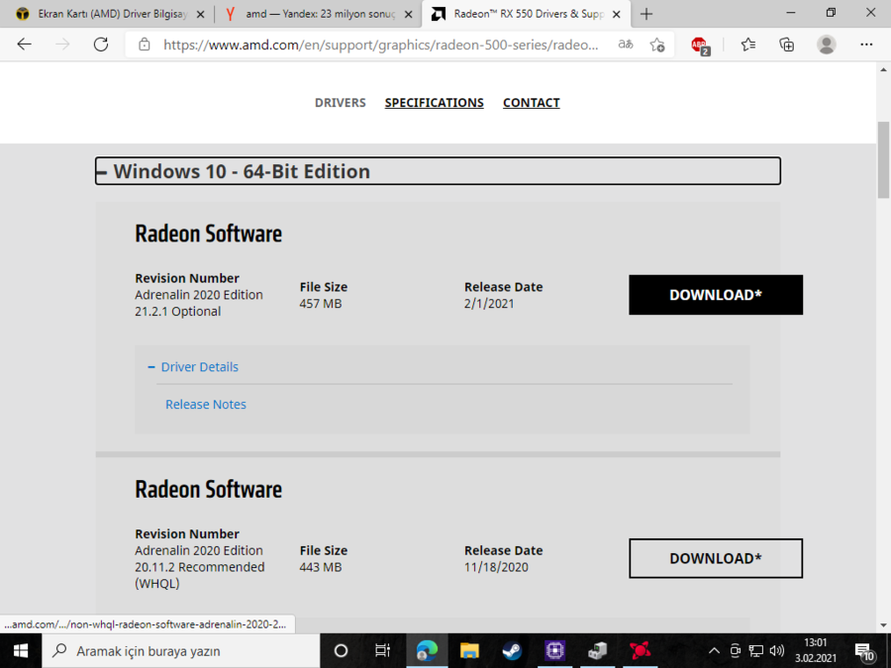Click the '457 MB' file size text

(321, 304)
